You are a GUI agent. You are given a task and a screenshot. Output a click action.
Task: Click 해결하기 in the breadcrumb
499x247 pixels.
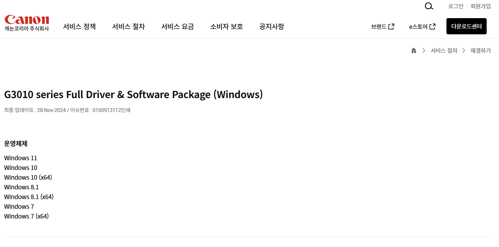[481, 51]
